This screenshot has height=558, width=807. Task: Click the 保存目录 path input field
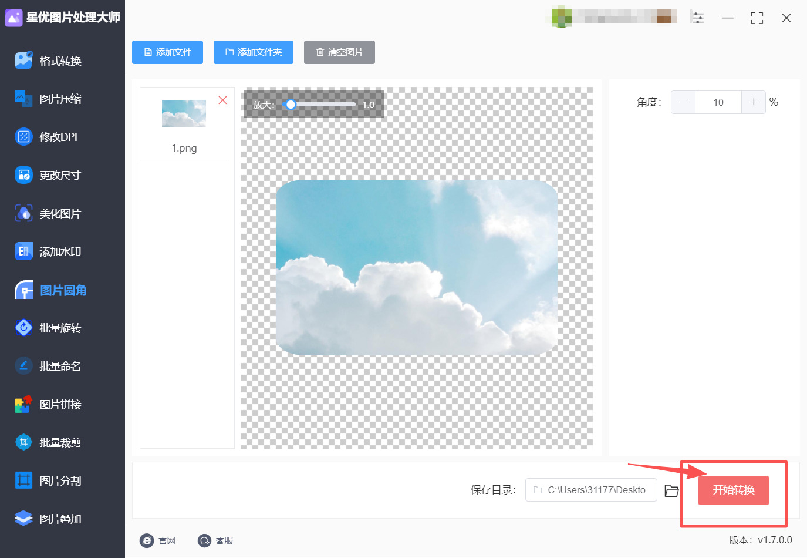(591, 490)
